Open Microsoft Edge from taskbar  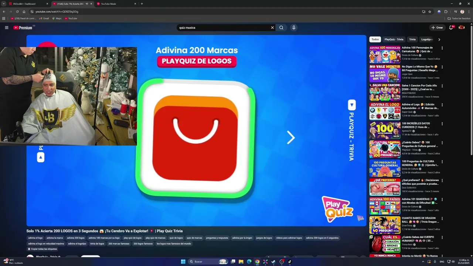[249, 262]
